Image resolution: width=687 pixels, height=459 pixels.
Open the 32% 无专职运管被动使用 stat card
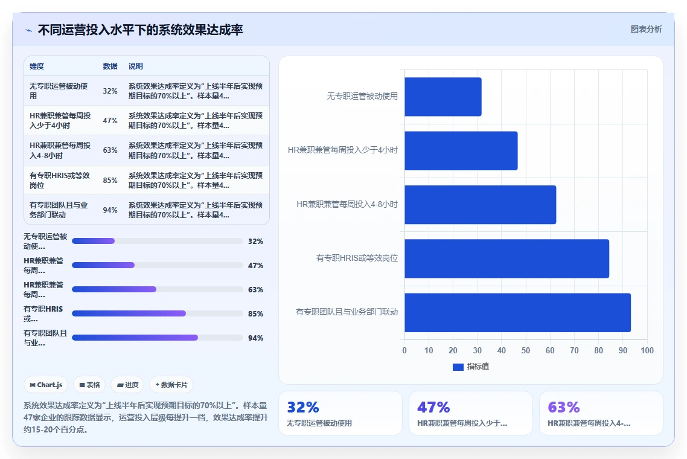tap(340, 413)
